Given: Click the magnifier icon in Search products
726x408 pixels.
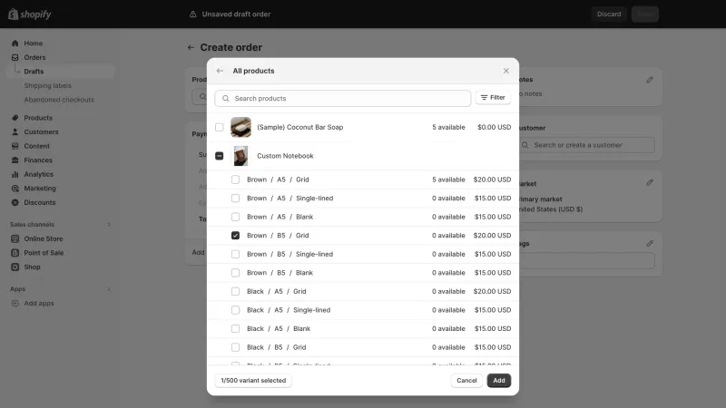Looking at the screenshot, I should pos(225,98).
